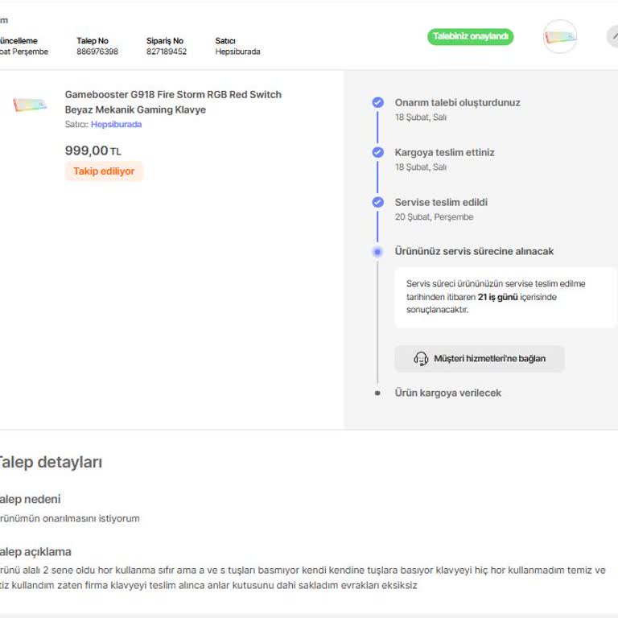Click the 'Ürün kargoya verilecek' step label
Image resolution: width=618 pixels, height=618 pixels.
click(x=447, y=393)
